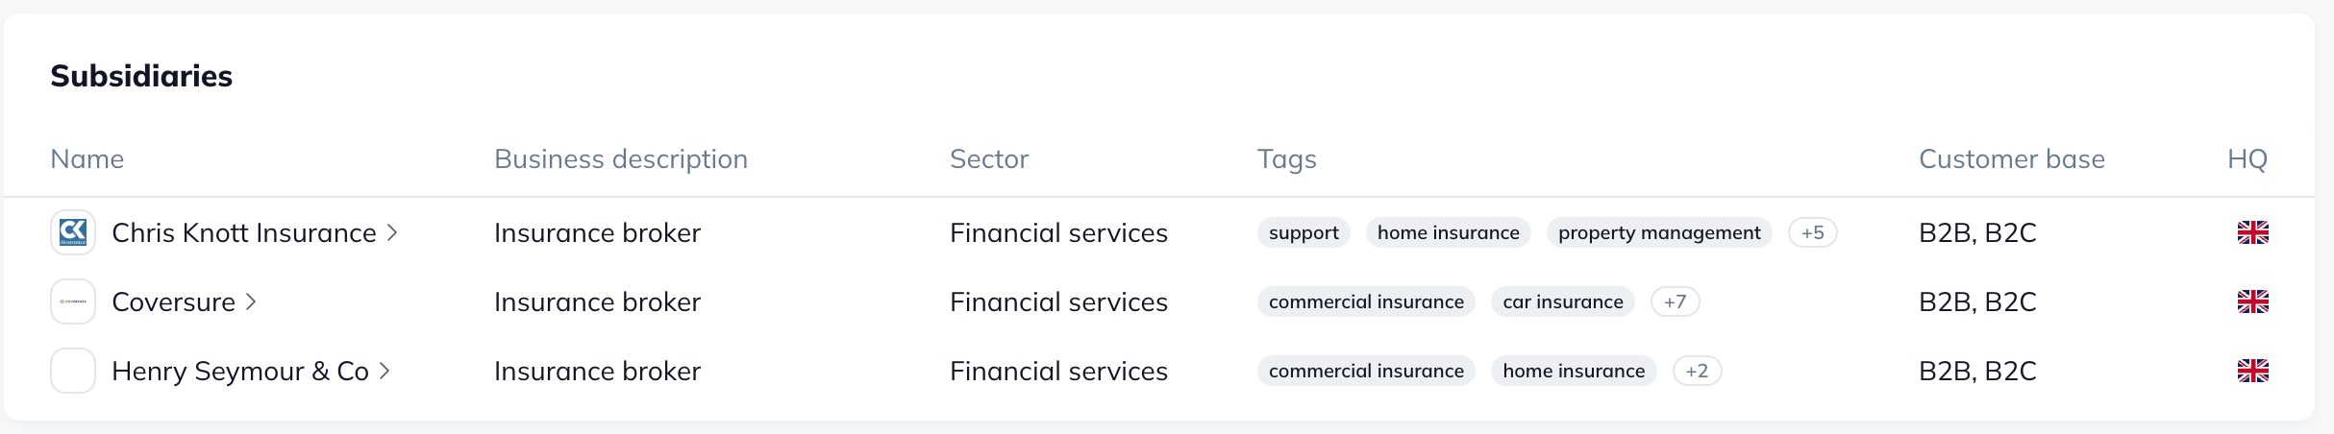Click the Chris Knott Insurance logo icon
This screenshot has height=434, width=2334.
(73, 232)
